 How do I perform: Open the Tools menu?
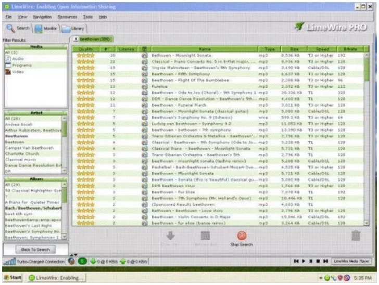88,17
